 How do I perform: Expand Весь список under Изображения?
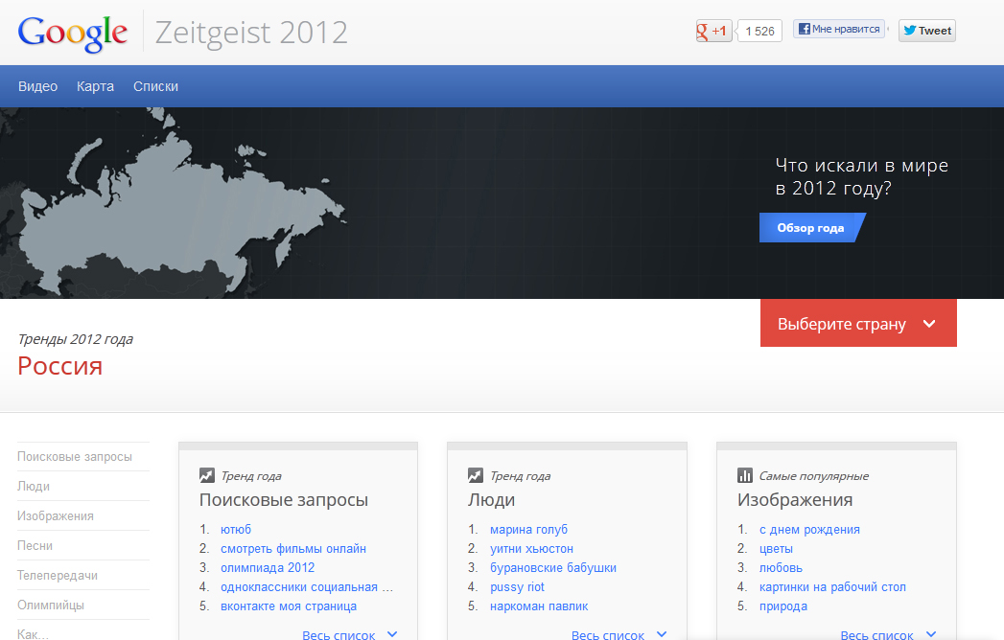(x=887, y=634)
